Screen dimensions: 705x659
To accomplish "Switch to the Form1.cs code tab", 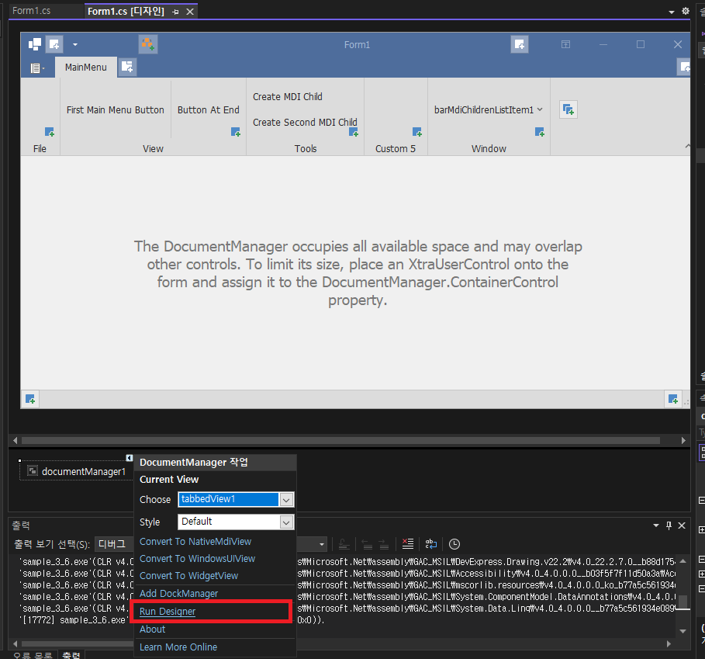I will 32,11.
